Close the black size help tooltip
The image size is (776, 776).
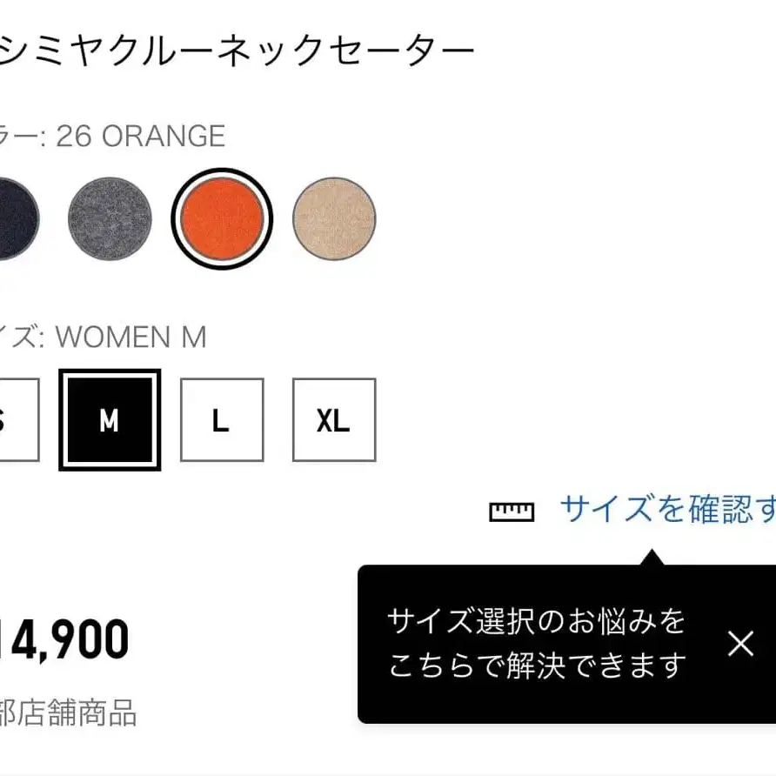[x=740, y=644]
